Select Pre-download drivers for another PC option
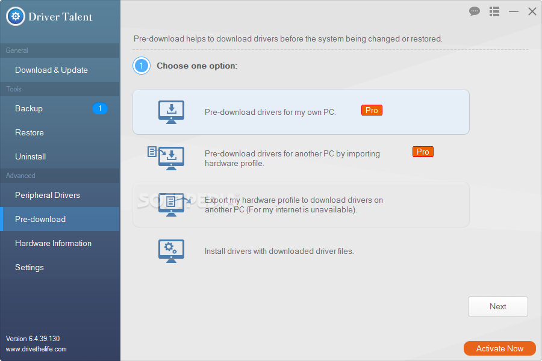 (301, 158)
